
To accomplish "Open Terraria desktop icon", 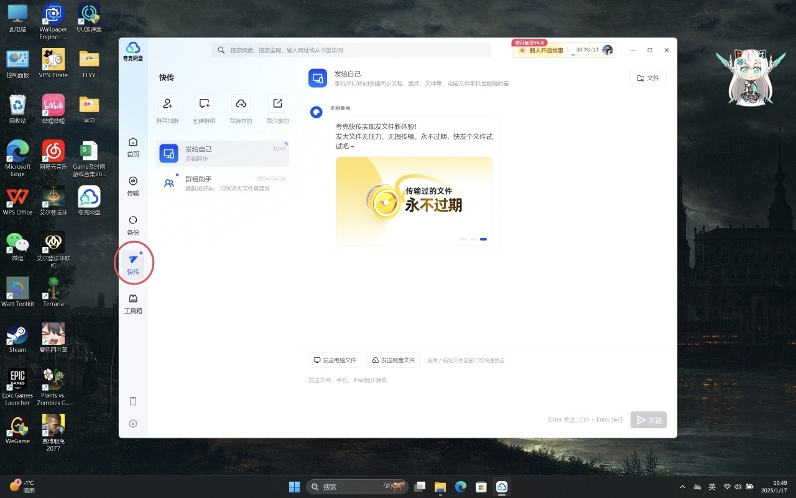I will [x=53, y=293].
